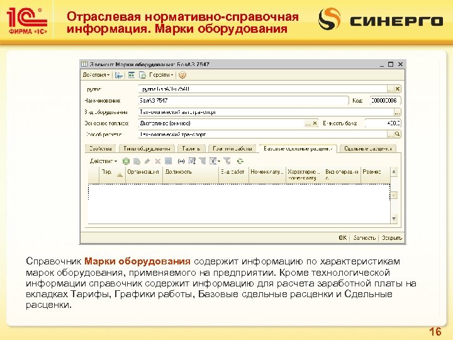Sort by the Организация column header
Viewport: 453px width, 340px height.
click(x=144, y=174)
